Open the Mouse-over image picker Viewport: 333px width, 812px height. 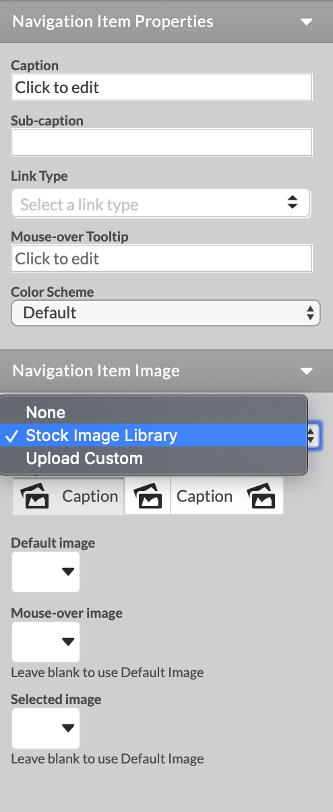pos(46,642)
